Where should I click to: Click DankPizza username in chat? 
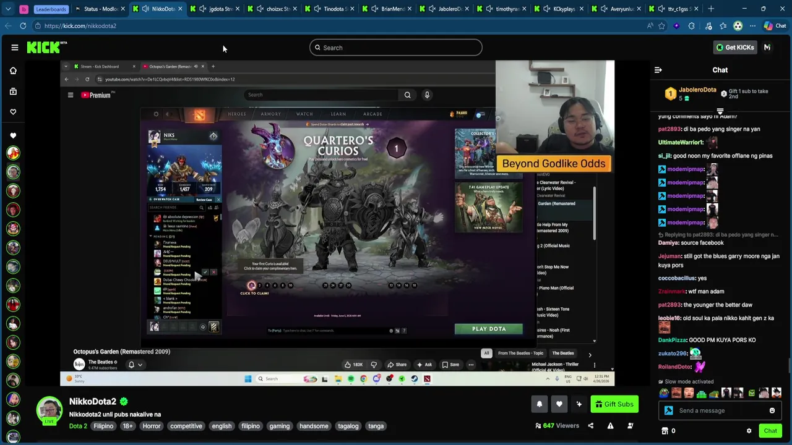click(672, 340)
